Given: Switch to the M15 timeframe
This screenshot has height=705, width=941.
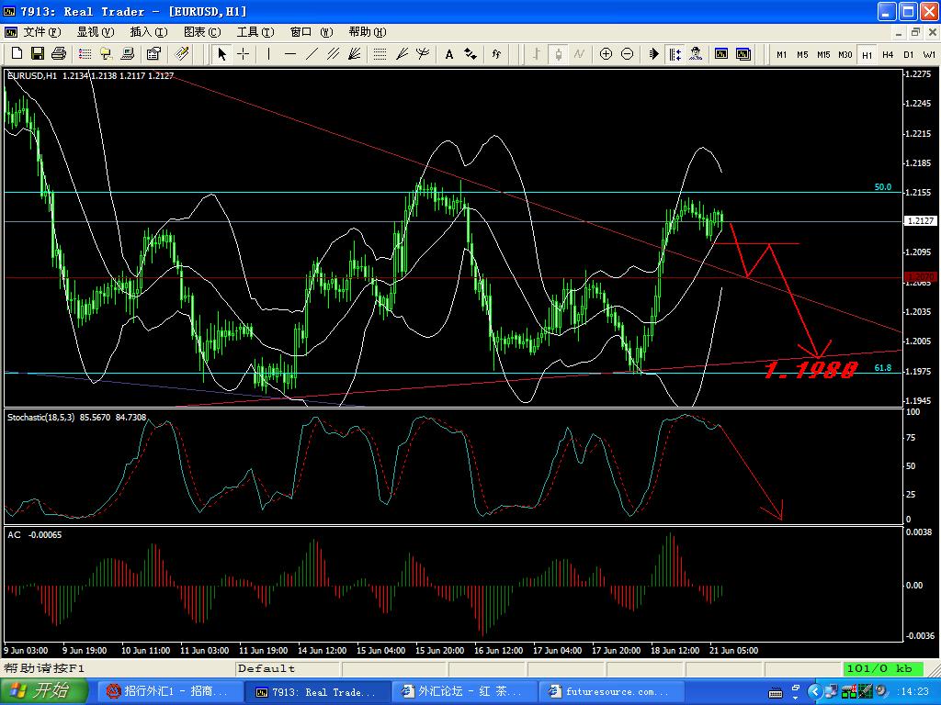Looking at the screenshot, I should click(x=823, y=55).
